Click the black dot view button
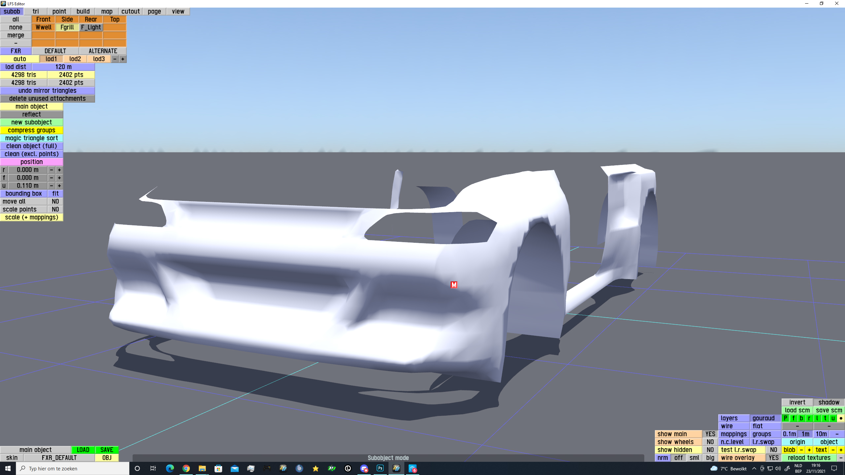Image resolution: width=845 pixels, height=475 pixels. (x=841, y=418)
